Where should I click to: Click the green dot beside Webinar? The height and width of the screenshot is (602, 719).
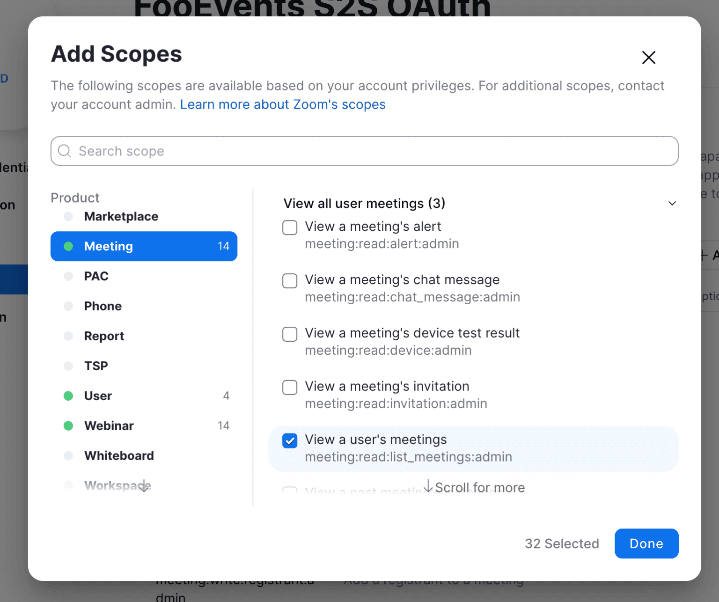68,426
